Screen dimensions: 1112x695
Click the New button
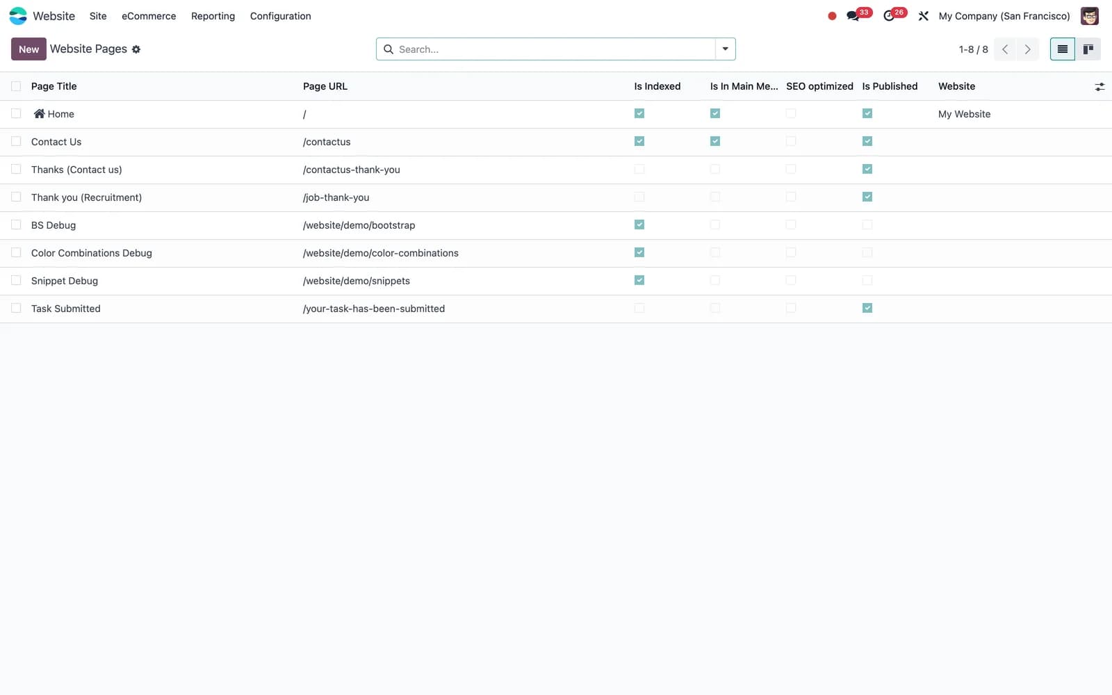click(x=28, y=49)
